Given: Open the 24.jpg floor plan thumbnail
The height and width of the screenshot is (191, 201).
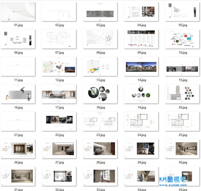Looking at the screenshot, I should click(141, 121).
